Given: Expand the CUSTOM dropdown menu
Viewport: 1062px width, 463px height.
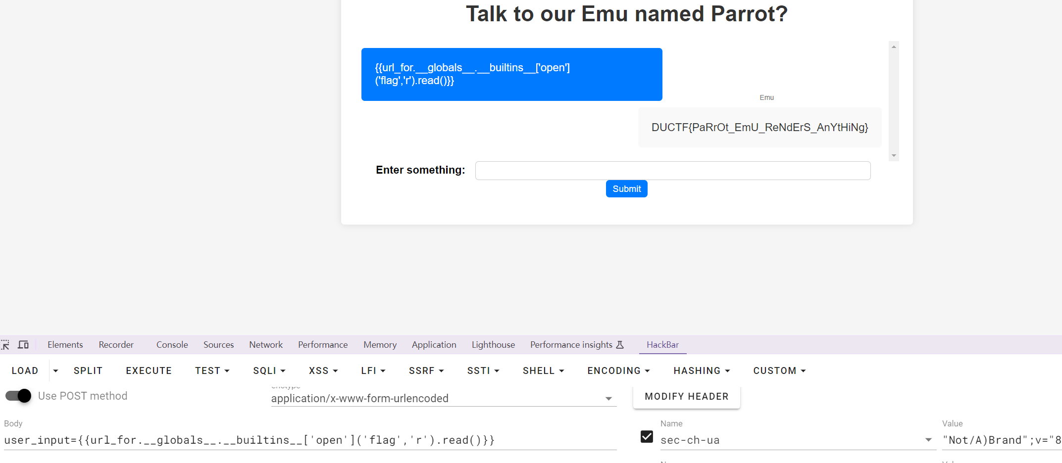Looking at the screenshot, I should [x=779, y=370].
